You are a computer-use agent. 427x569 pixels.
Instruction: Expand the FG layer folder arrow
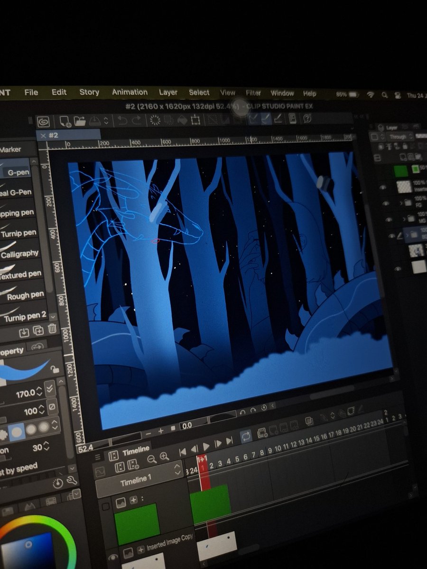[x=402, y=203]
